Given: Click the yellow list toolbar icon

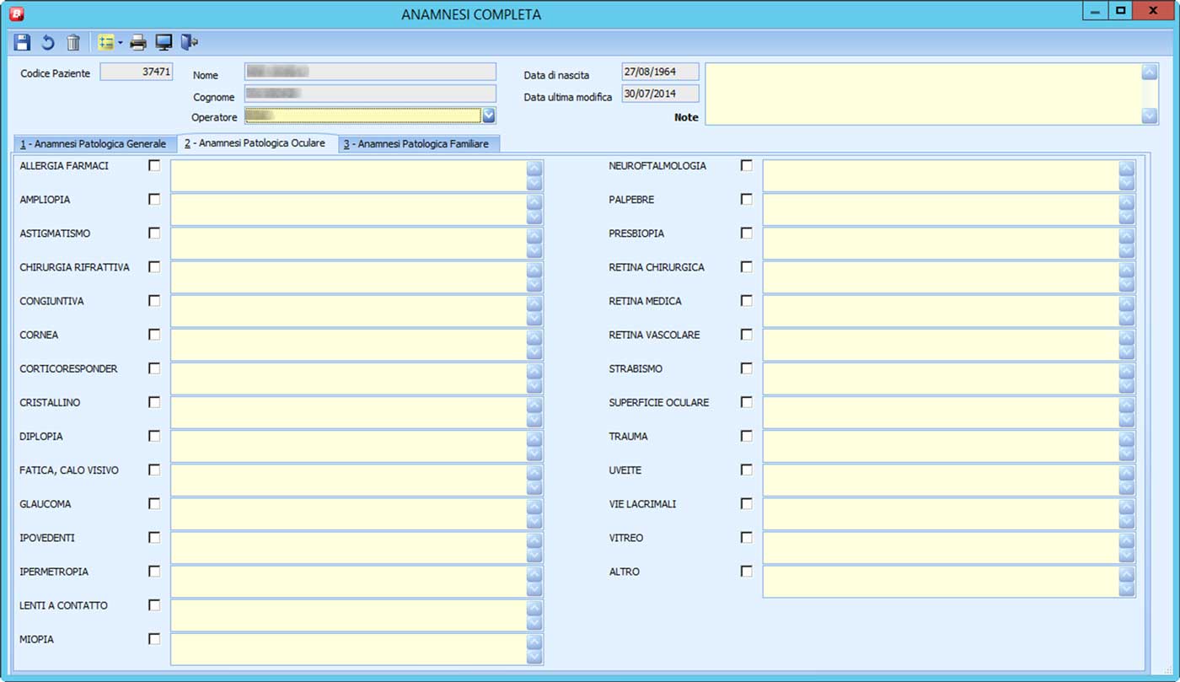Looking at the screenshot, I should coord(105,42).
